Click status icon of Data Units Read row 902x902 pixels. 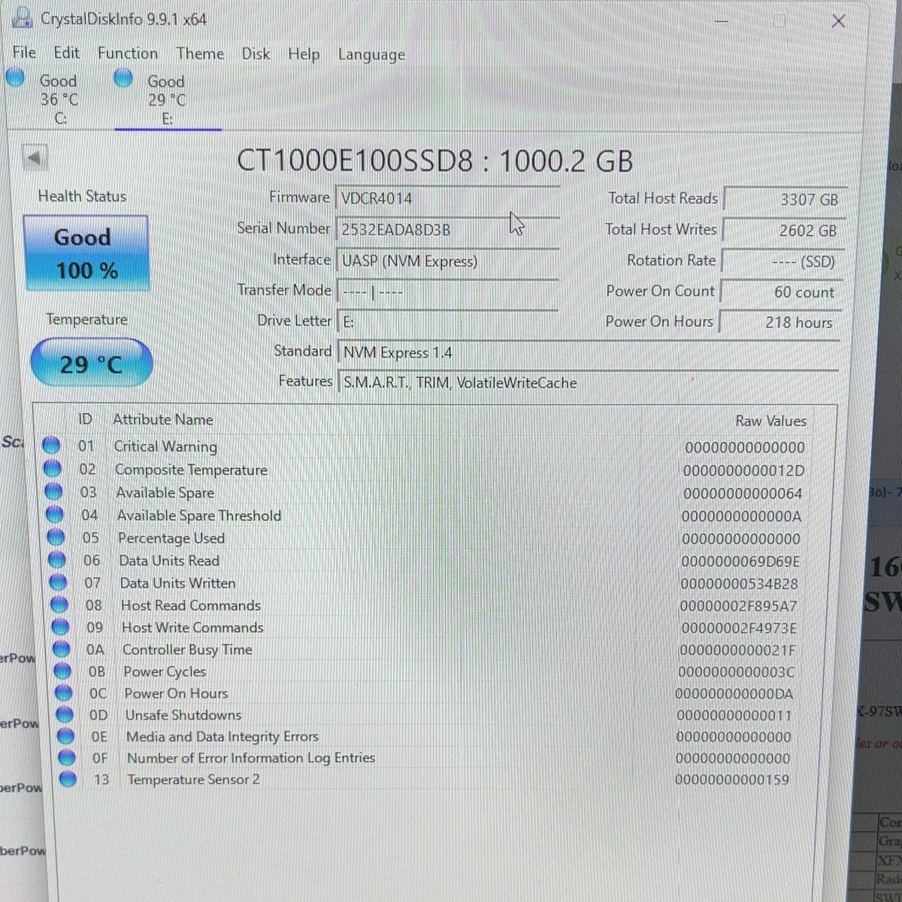click(x=58, y=560)
